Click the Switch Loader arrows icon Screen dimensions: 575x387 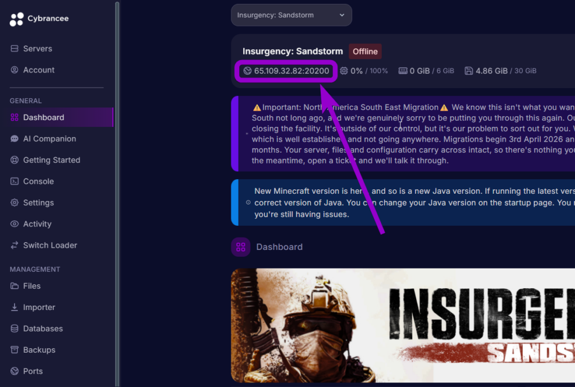coord(14,245)
